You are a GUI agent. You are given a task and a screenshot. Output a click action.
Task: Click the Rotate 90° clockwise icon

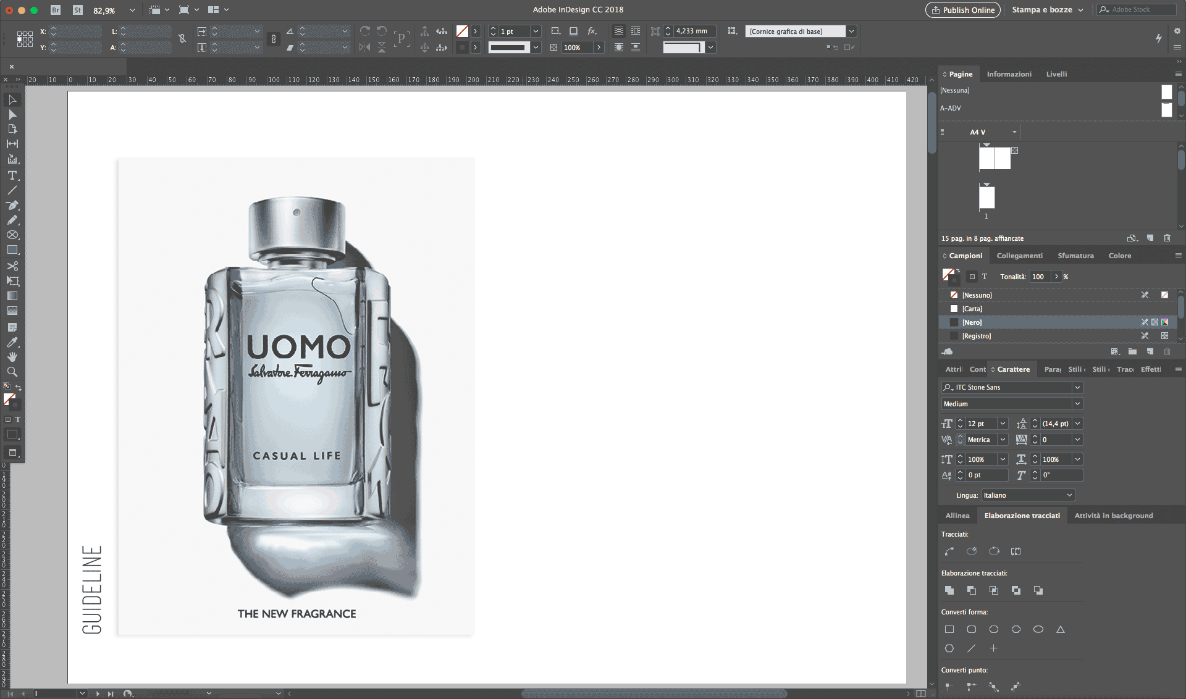coord(365,31)
